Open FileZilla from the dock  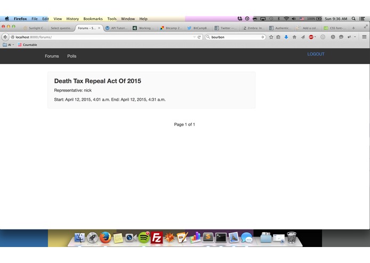(x=157, y=237)
